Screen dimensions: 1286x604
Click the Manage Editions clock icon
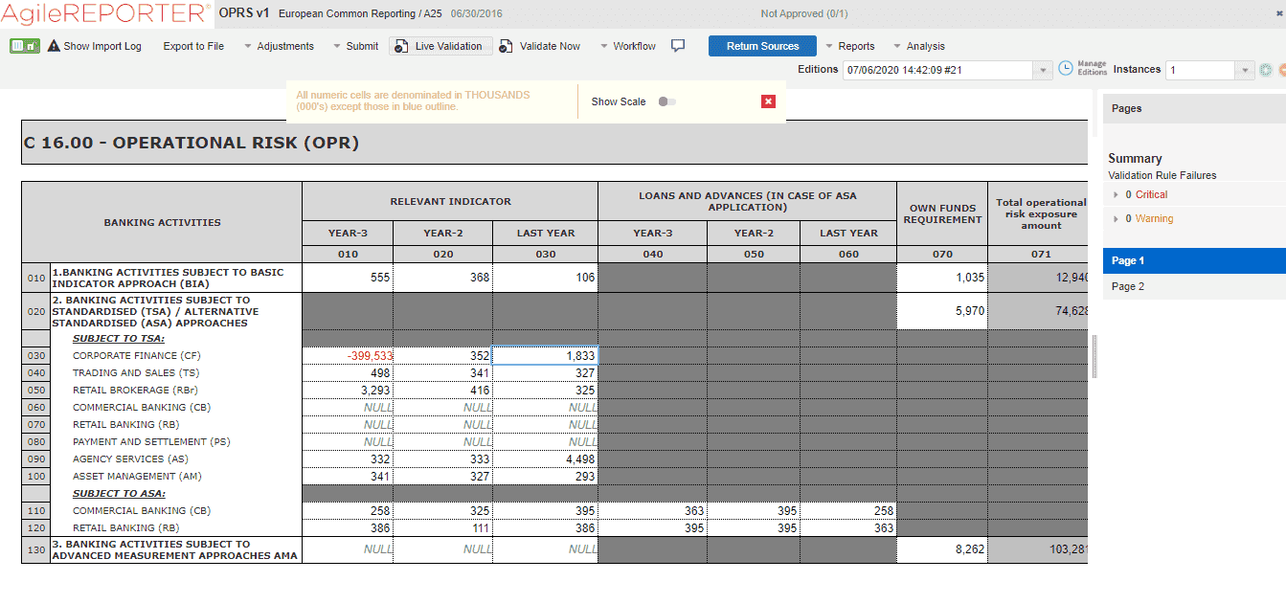[1066, 69]
